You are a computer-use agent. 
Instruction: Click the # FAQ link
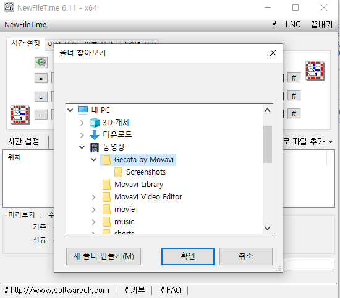point(171,291)
